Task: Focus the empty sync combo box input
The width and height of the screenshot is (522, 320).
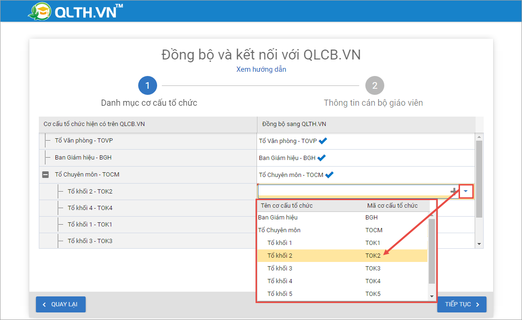Action: pyautogui.click(x=354, y=191)
